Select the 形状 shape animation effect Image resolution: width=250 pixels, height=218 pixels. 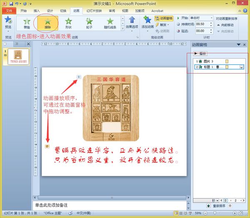(x=68, y=23)
